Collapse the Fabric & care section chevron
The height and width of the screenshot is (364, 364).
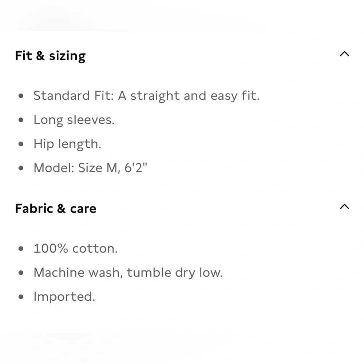pos(344,207)
